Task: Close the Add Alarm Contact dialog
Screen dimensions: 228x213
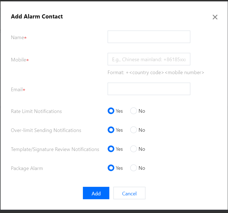Action: (215, 17)
